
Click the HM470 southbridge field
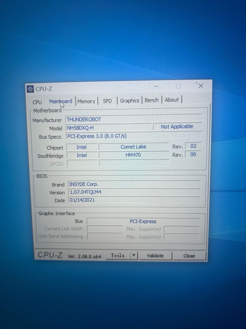coord(133,155)
